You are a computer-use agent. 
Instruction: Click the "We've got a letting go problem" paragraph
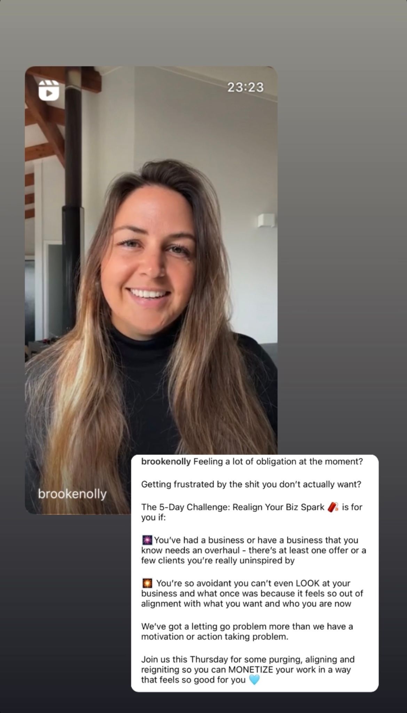[247, 631]
